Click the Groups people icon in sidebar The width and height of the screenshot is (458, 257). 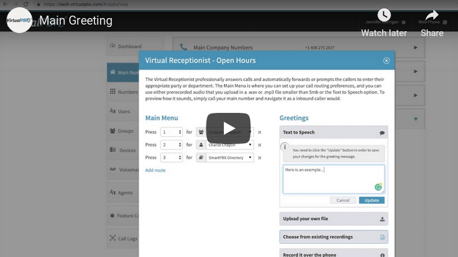[x=113, y=131]
